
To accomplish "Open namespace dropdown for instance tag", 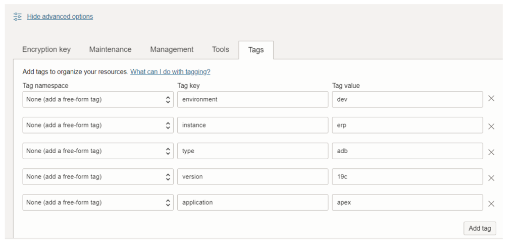I will pyautogui.click(x=98, y=125).
